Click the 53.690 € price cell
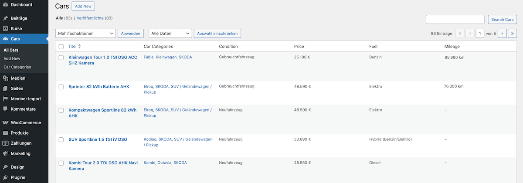 [302, 139]
